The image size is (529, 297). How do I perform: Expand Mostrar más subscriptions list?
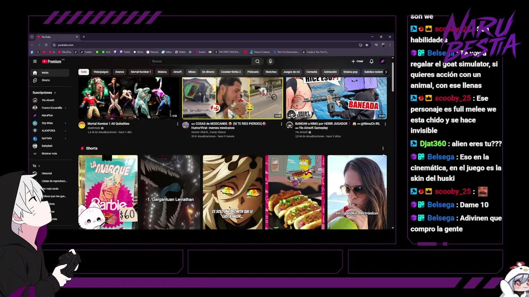tap(50, 153)
